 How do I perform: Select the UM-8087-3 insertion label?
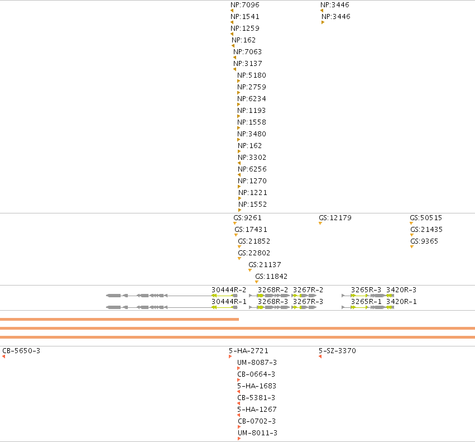pyautogui.click(x=257, y=363)
